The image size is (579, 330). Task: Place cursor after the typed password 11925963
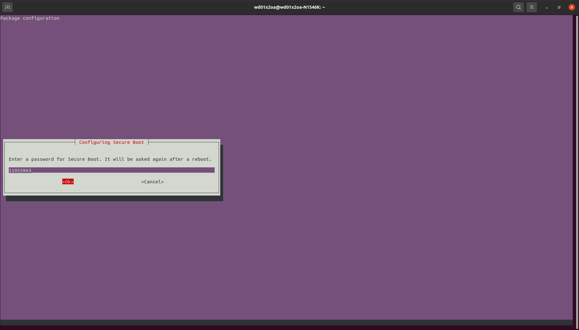[32, 170]
